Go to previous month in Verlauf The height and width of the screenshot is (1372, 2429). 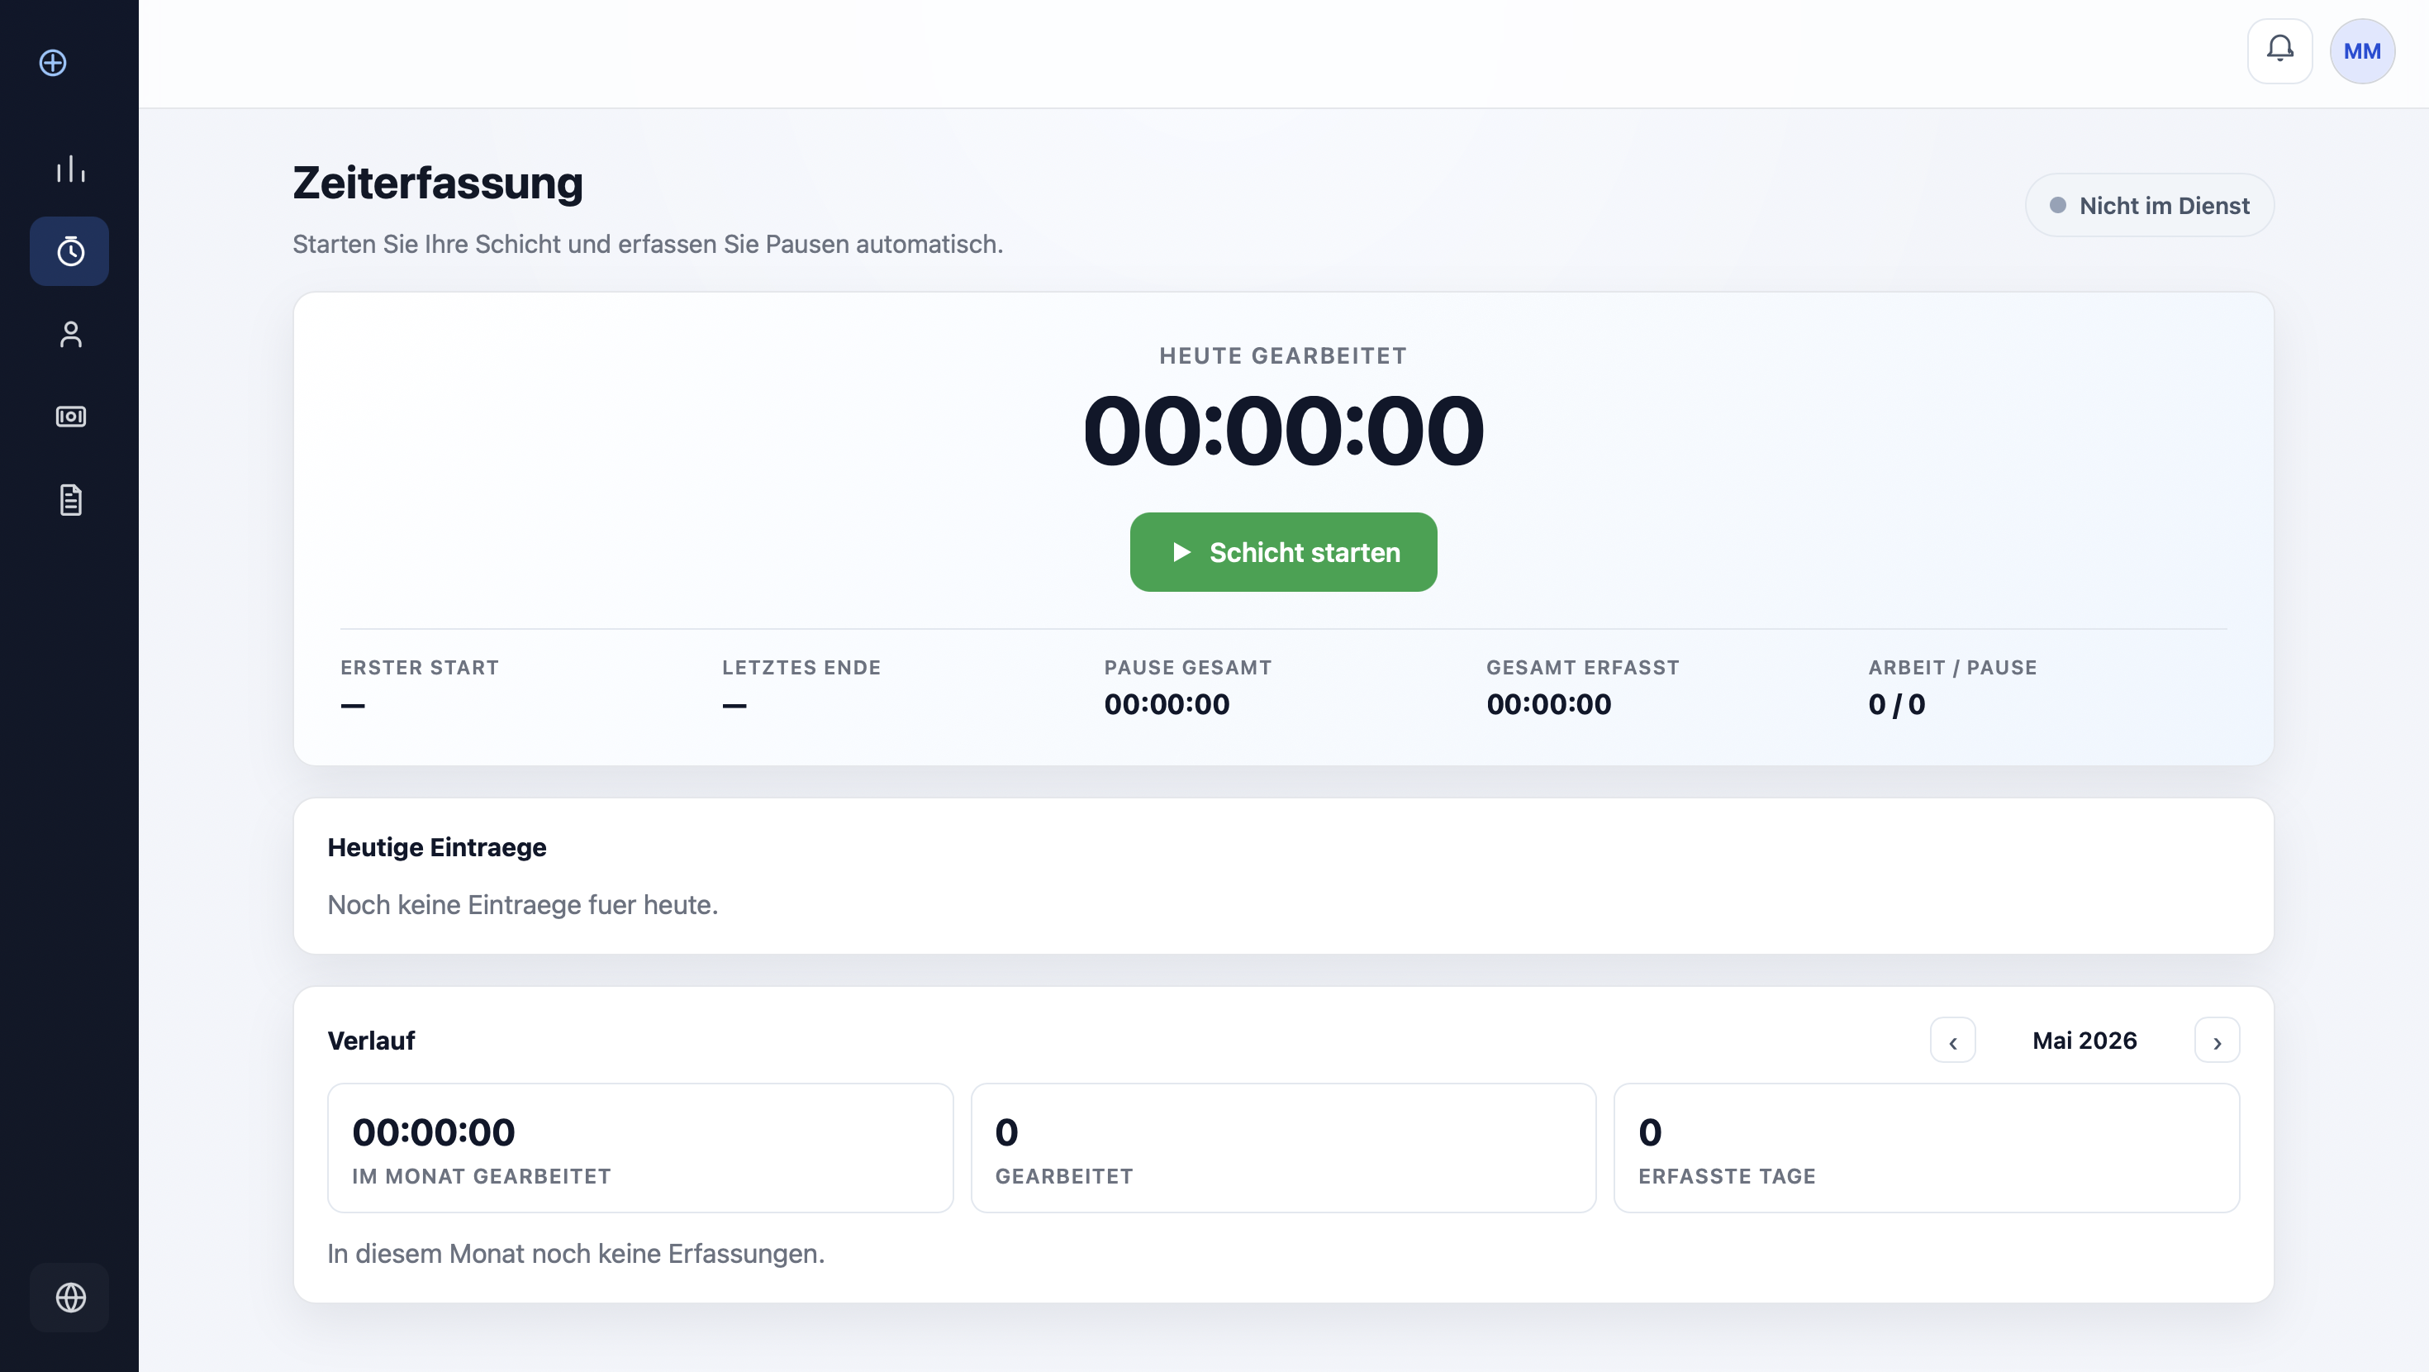[1953, 1041]
